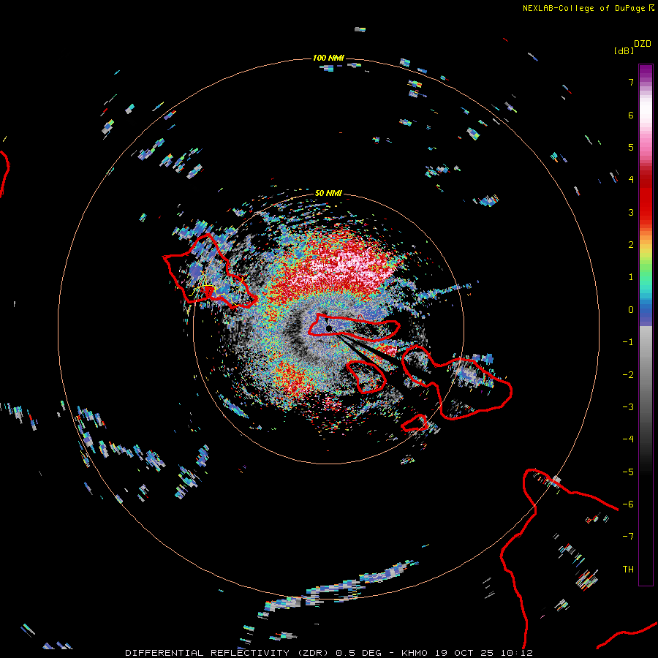The image size is (658, 658).
Task: Click the colorbar value 7 label
Action: pos(631,82)
